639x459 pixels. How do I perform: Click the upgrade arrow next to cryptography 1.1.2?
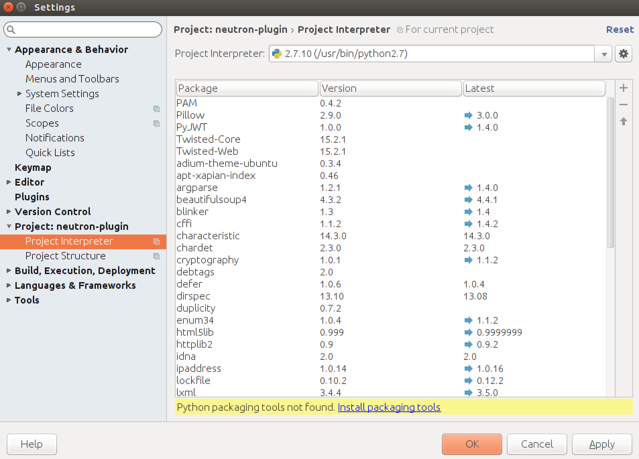click(468, 260)
